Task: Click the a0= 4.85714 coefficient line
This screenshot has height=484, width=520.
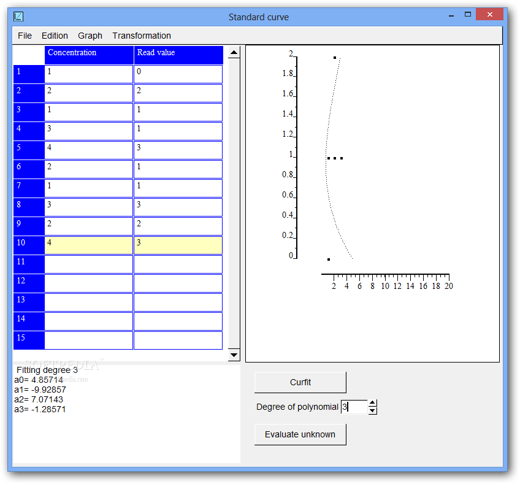Action: [x=39, y=380]
